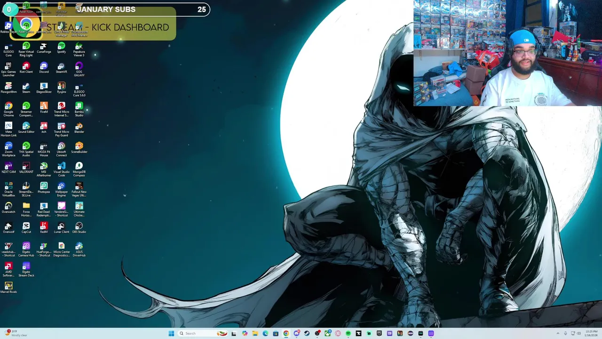Select the RedM desktop icon
This screenshot has height=339, width=602.
tap(44, 228)
